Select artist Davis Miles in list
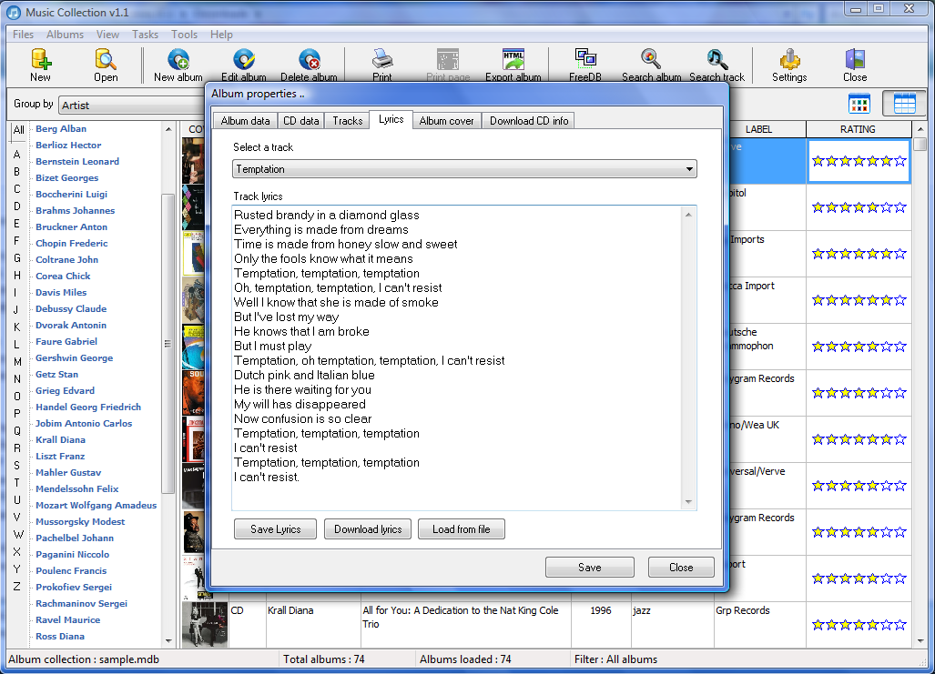This screenshot has height=674, width=935. [61, 293]
